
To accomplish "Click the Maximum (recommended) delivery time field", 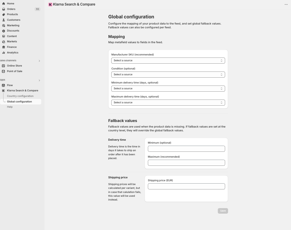I will click(186, 163).
